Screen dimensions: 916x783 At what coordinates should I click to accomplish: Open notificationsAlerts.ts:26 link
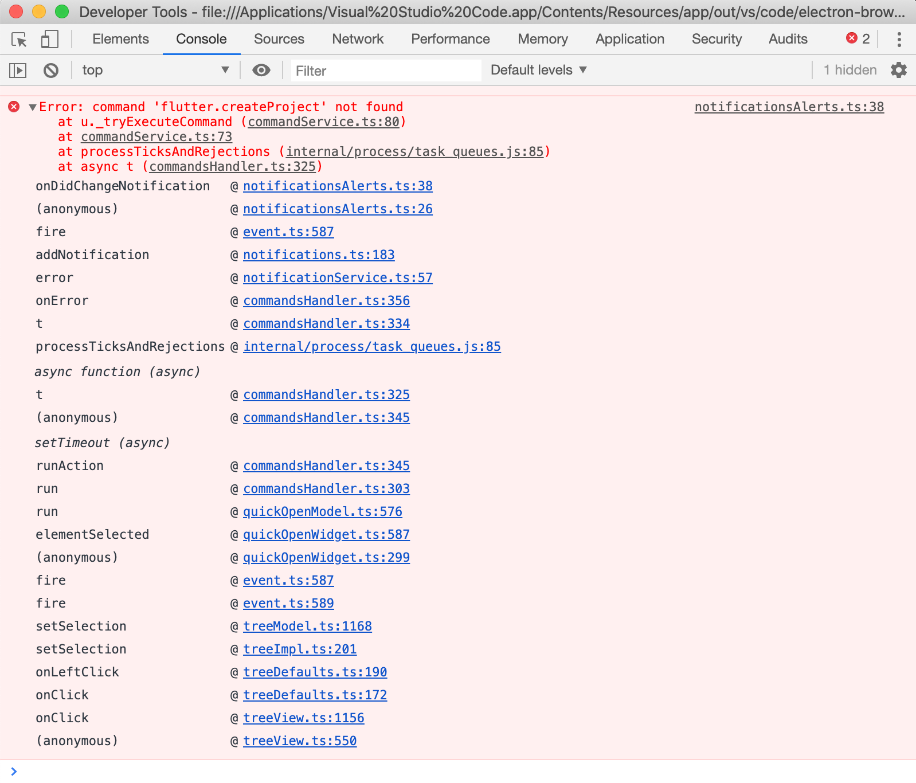pos(338,209)
